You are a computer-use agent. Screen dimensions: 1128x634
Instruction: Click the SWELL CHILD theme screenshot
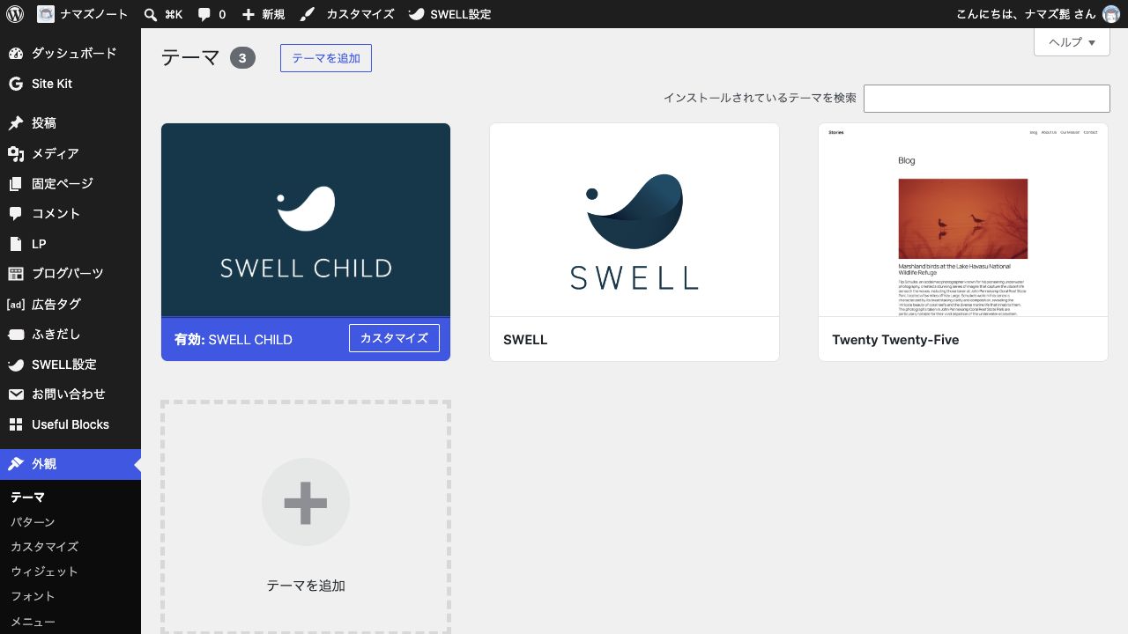306,220
